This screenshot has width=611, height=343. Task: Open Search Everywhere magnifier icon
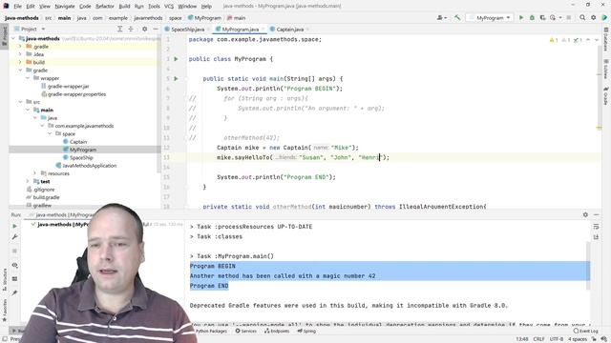click(x=582, y=17)
